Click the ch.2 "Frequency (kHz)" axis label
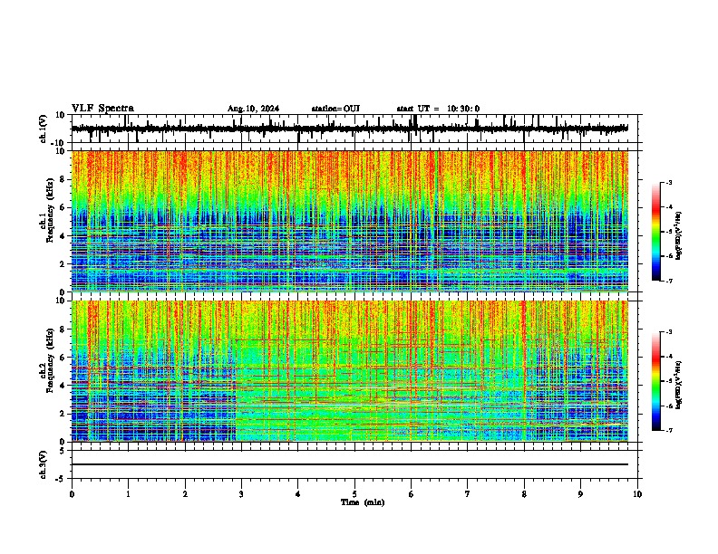Viewport: 718px width, 554px height. point(50,359)
